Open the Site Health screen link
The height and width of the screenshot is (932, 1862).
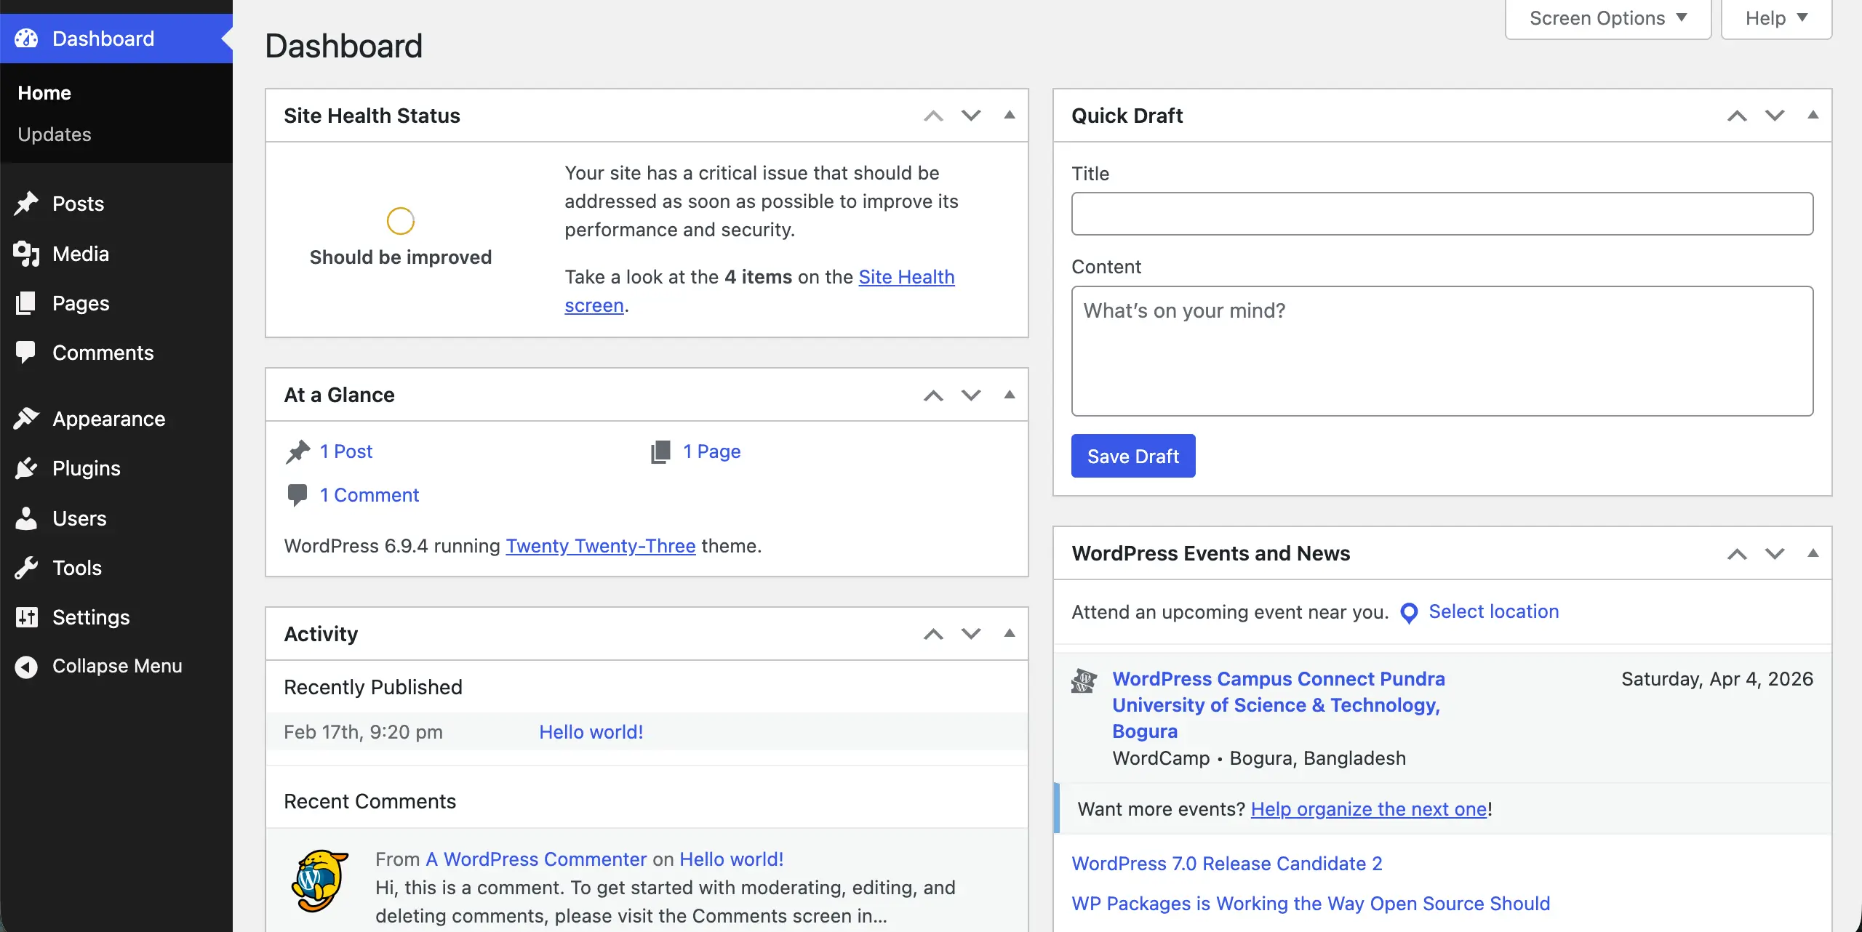[x=906, y=277]
